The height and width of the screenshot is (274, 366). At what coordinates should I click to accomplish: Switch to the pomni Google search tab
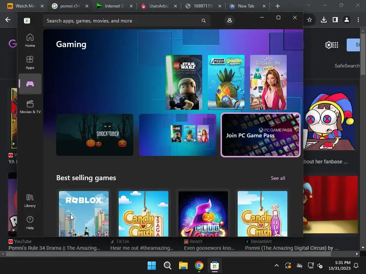[70, 6]
